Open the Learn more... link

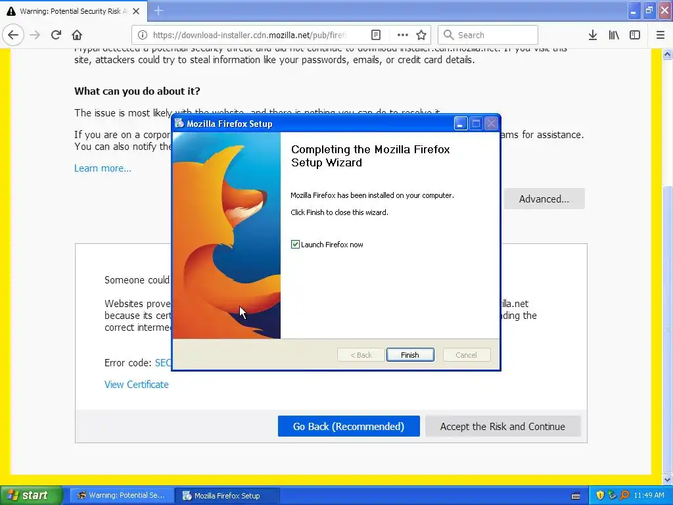pyautogui.click(x=103, y=168)
